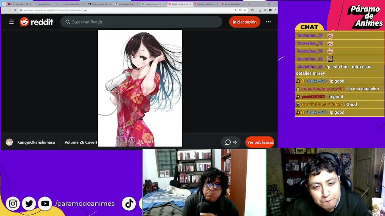Open the KanojoOkarishimasu subreddit link

[x=36, y=142]
